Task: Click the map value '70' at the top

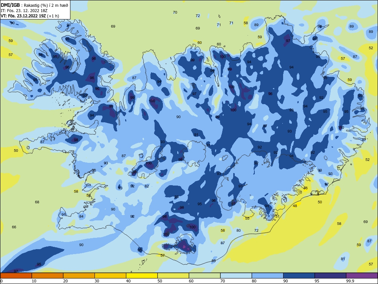Action: tap(175, 12)
